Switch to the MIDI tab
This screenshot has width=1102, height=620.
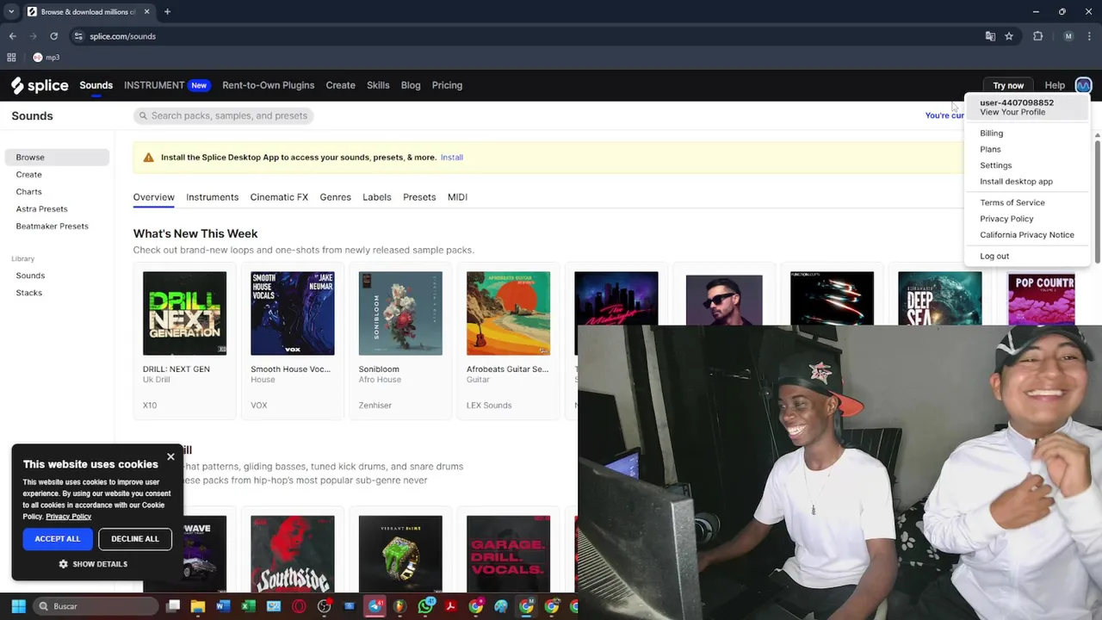click(x=457, y=197)
